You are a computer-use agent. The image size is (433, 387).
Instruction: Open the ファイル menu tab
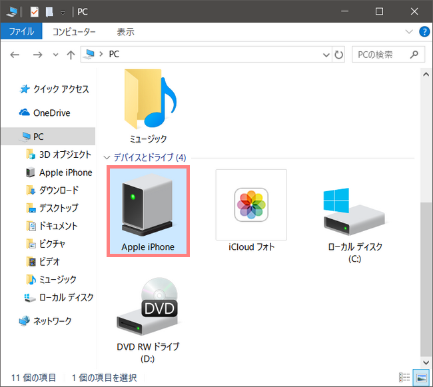tap(21, 31)
